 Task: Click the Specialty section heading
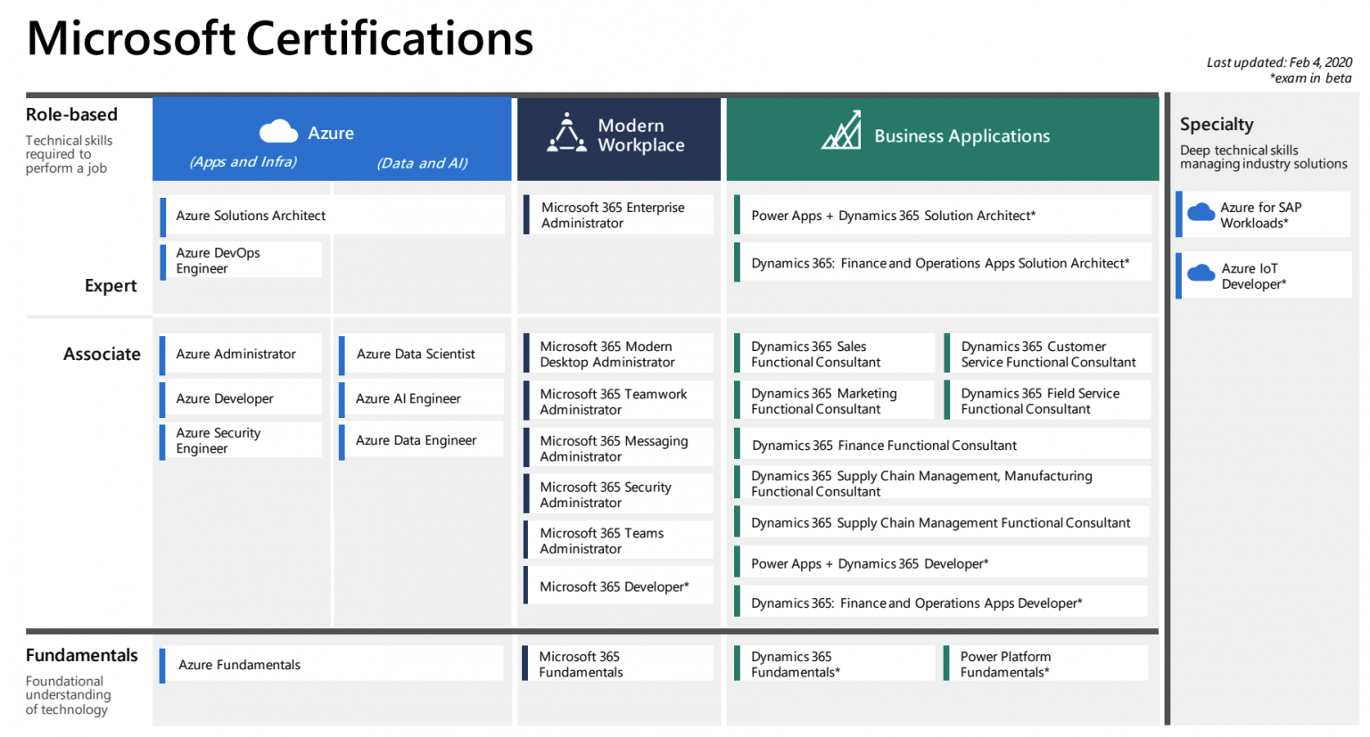coord(1217,125)
